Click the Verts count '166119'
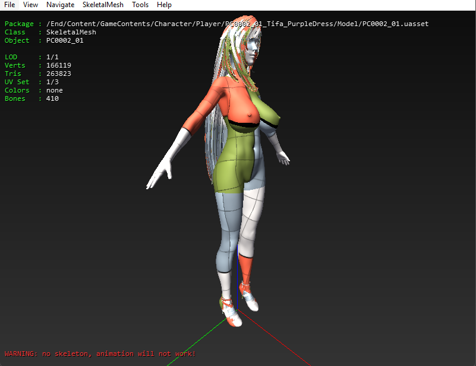Screen dimensions: 476x366 pos(59,65)
